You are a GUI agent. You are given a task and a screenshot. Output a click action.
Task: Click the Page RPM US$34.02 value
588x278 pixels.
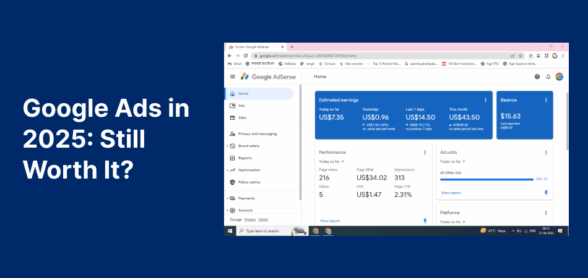(371, 178)
